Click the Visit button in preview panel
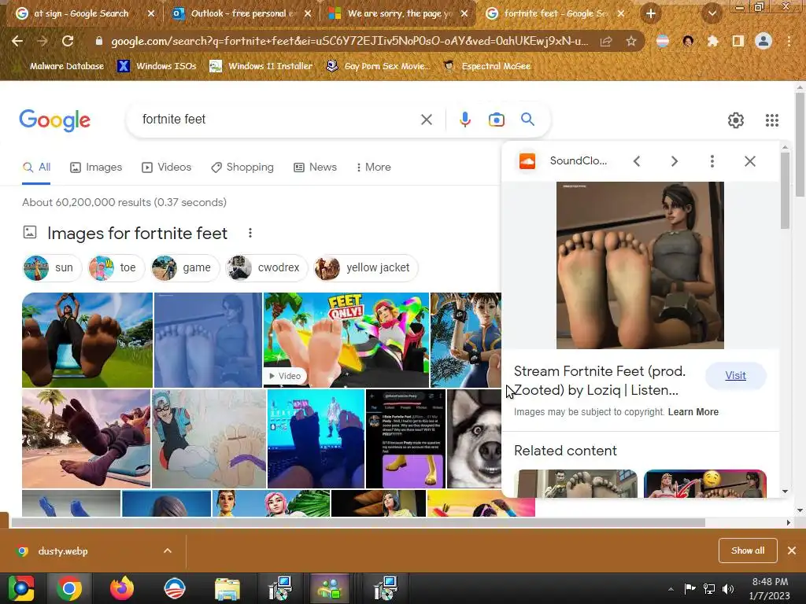Image resolution: width=806 pixels, height=604 pixels. tap(736, 375)
